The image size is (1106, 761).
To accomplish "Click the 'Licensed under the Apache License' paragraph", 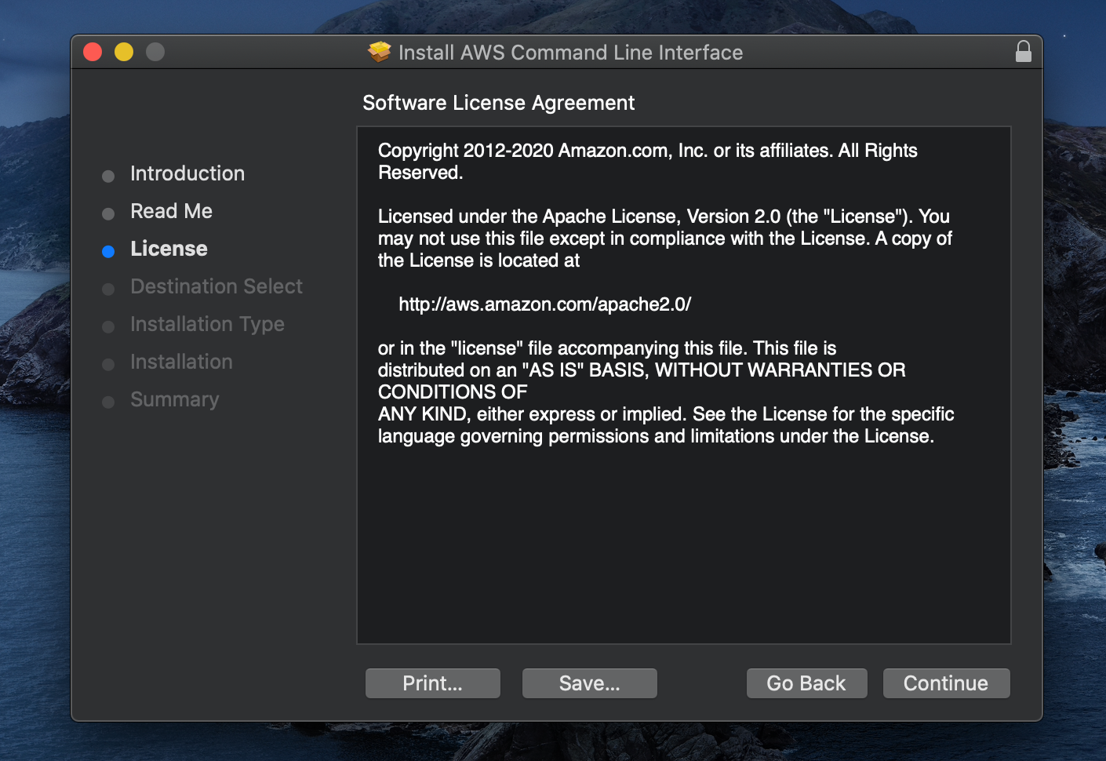I will coord(665,238).
